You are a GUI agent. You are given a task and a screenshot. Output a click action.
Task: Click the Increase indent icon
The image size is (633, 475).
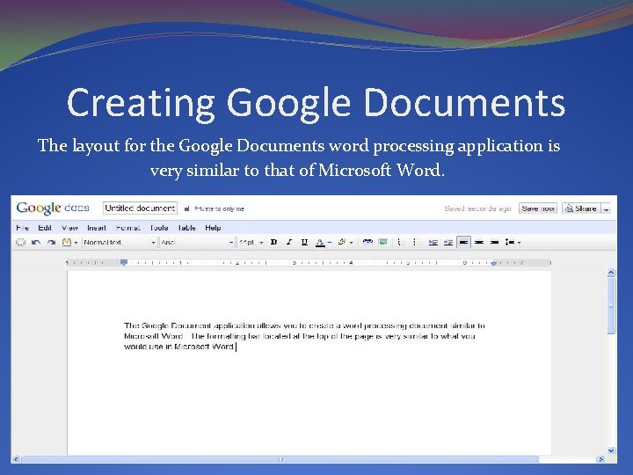pyautogui.click(x=448, y=243)
